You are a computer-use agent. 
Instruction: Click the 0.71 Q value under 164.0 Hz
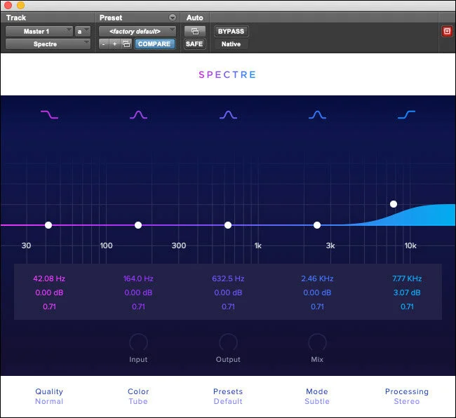pyautogui.click(x=138, y=306)
